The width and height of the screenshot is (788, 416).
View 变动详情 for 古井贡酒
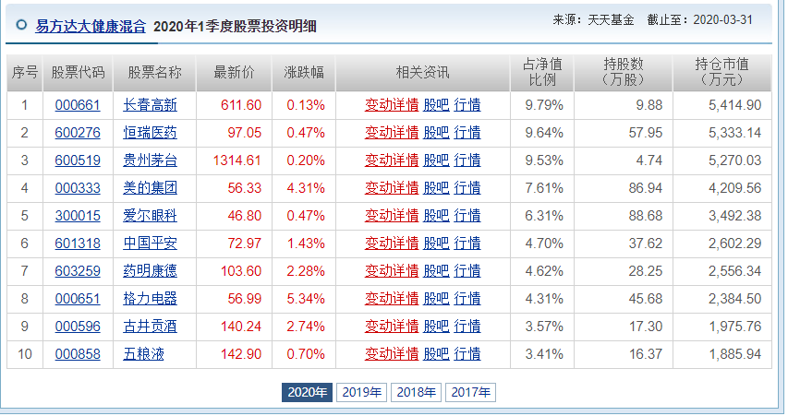[x=392, y=327]
